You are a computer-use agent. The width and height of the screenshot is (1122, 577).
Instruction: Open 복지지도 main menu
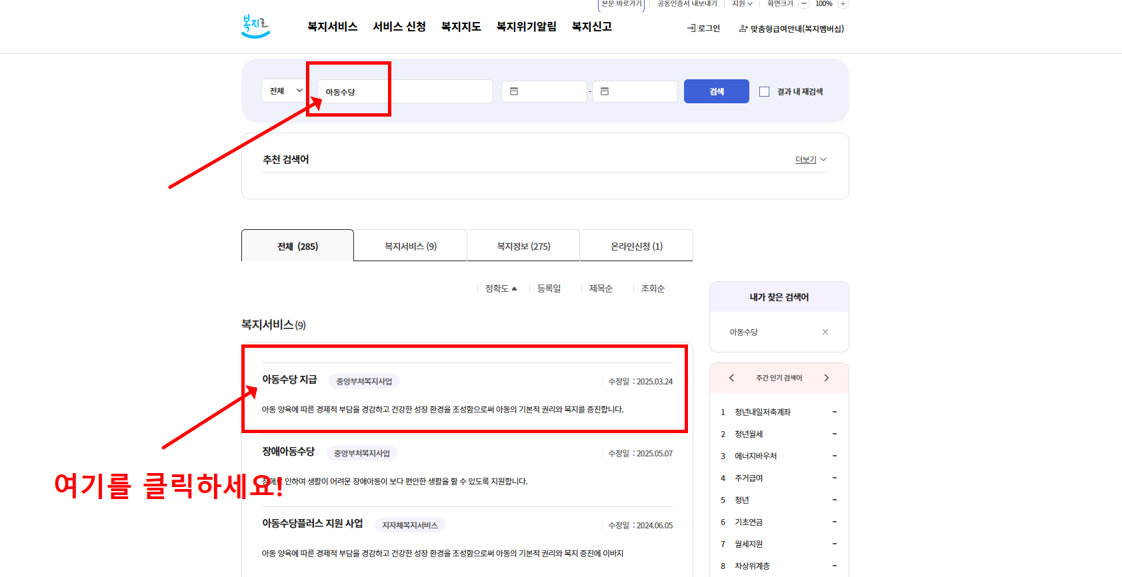point(461,27)
